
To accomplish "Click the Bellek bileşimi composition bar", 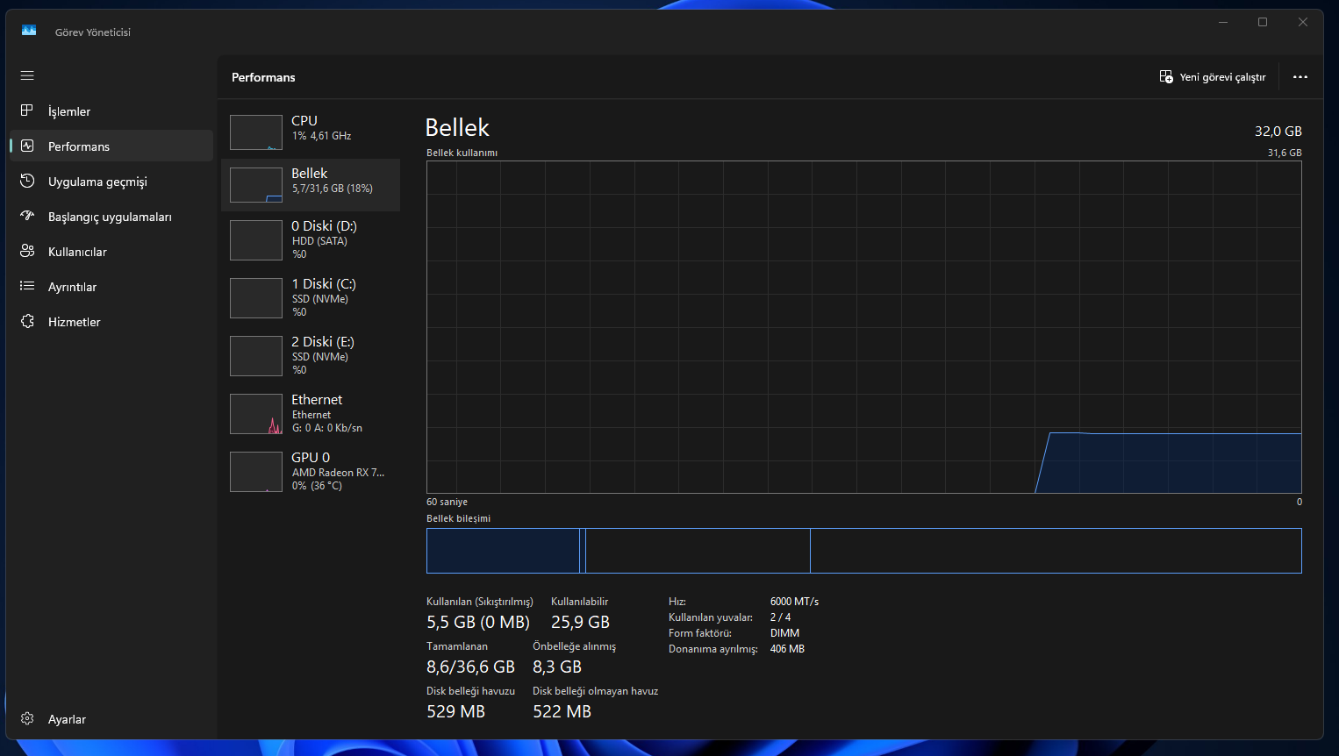I will pos(864,551).
